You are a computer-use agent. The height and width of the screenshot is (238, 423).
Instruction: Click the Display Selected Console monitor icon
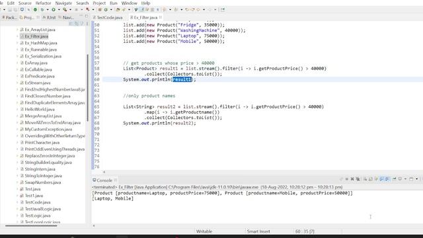click(400, 179)
